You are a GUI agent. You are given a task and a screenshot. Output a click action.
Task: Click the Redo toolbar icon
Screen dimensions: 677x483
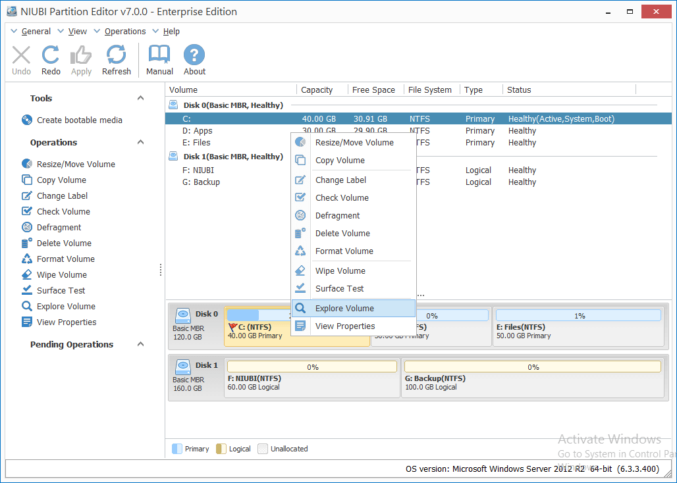click(51, 55)
